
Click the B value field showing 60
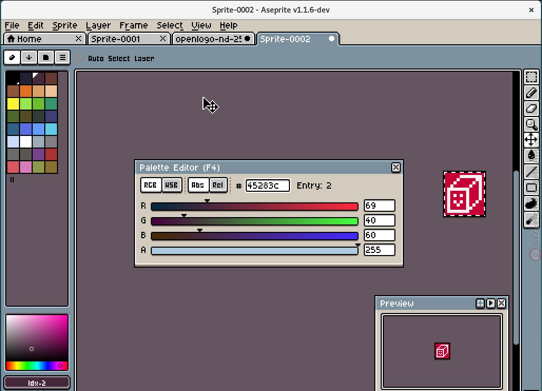pyautogui.click(x=379, y=235)
